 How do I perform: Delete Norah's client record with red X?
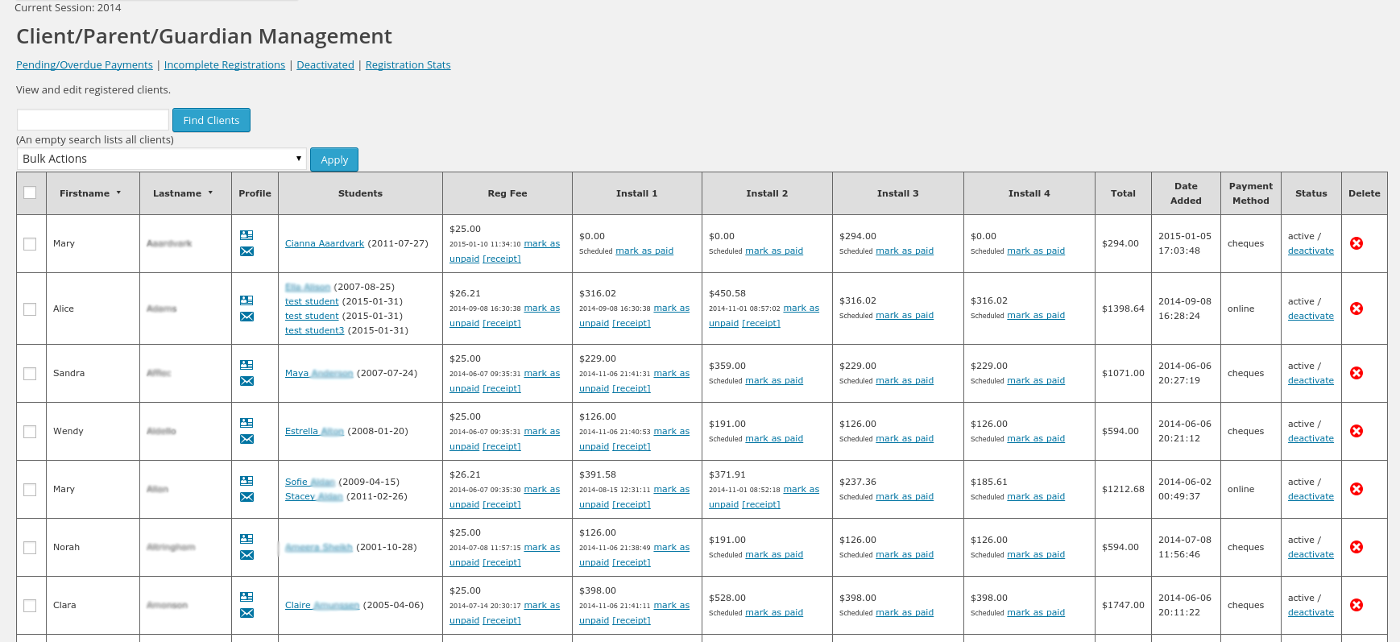[x=1357, y=547]
